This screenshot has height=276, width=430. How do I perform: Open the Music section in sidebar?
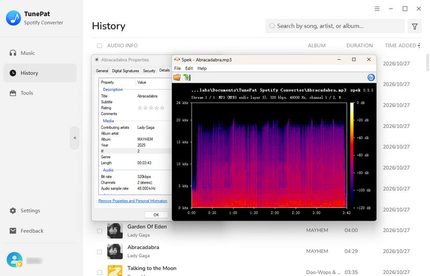(40, 53)
